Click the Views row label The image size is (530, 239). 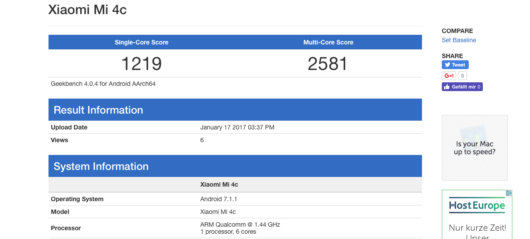click(x=60, y=140)
